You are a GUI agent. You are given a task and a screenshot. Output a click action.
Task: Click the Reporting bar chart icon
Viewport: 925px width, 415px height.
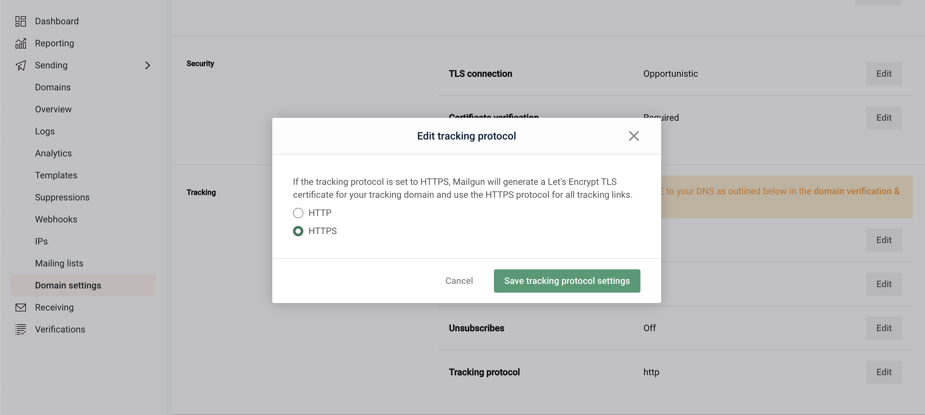tap(21, 43)
